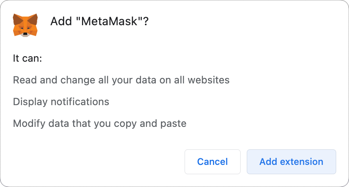Click the Add "MetaMask"? dialog title
Viewport: 349px width, 187px height.
[x=99, y=22]
